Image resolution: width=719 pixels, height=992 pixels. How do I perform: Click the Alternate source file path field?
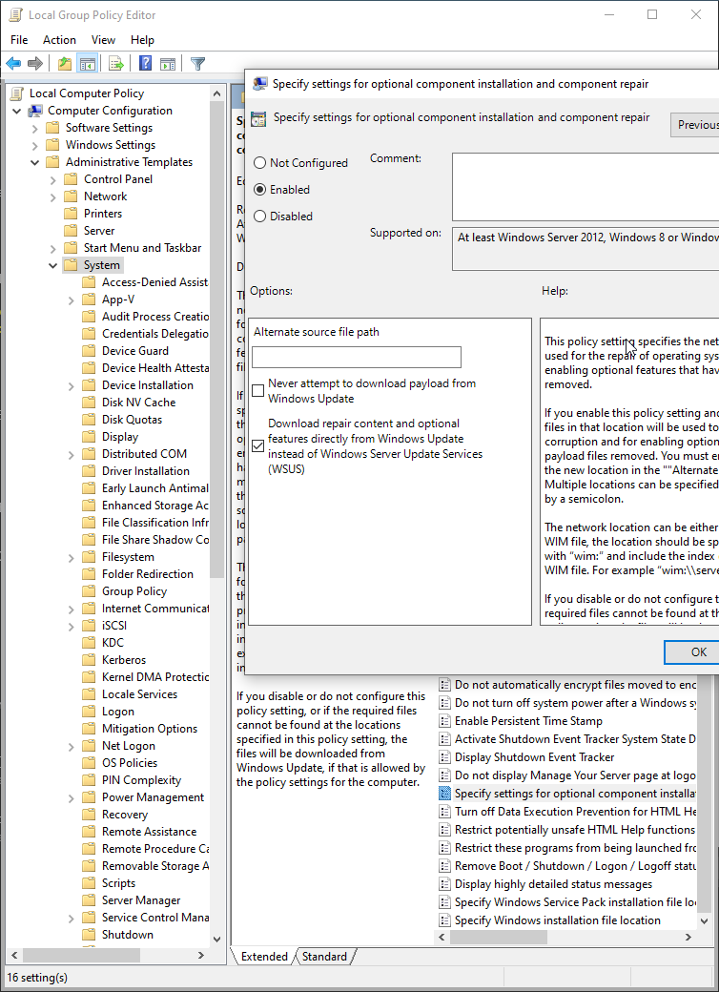356,357
